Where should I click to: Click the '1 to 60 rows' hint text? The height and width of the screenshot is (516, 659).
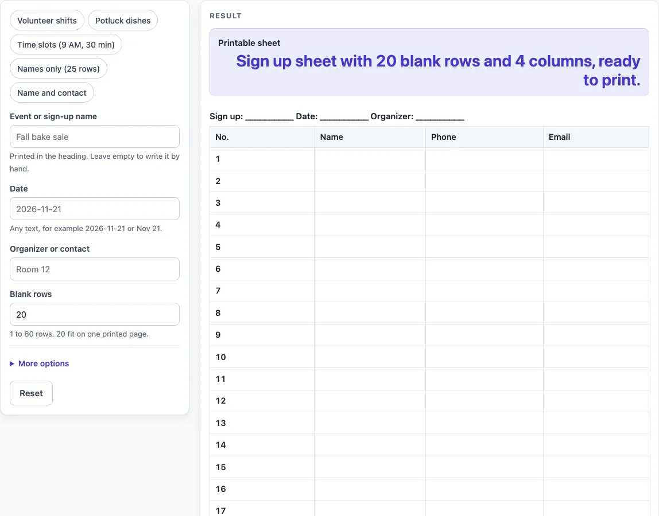pos(79,334)
